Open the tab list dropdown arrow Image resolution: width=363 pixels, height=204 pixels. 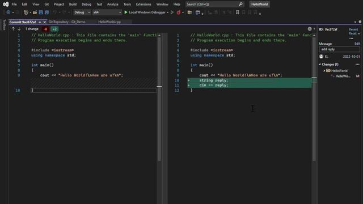coord(356,22)
